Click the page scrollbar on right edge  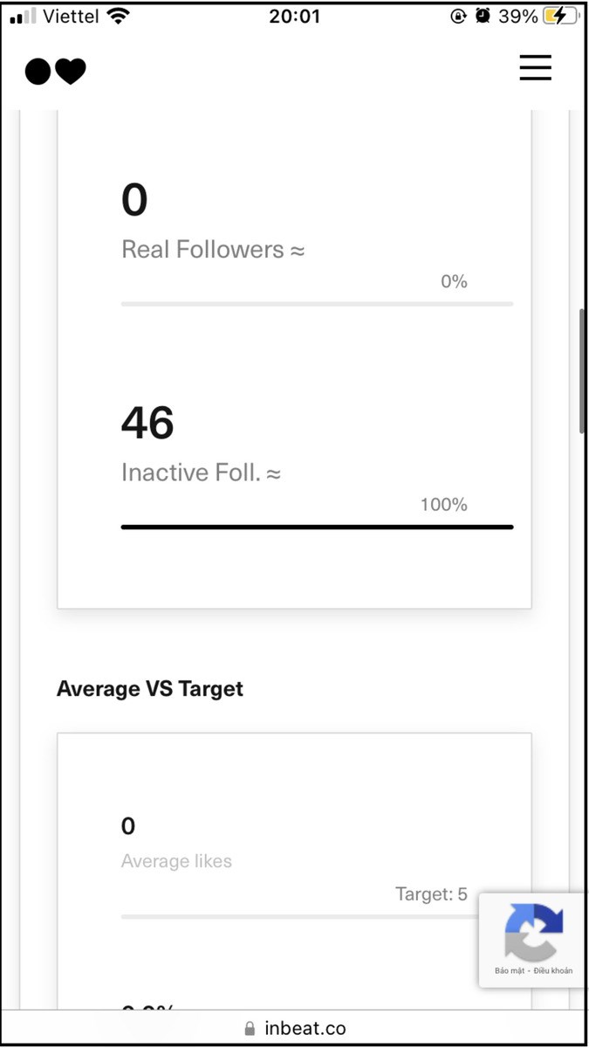point(582,371)
